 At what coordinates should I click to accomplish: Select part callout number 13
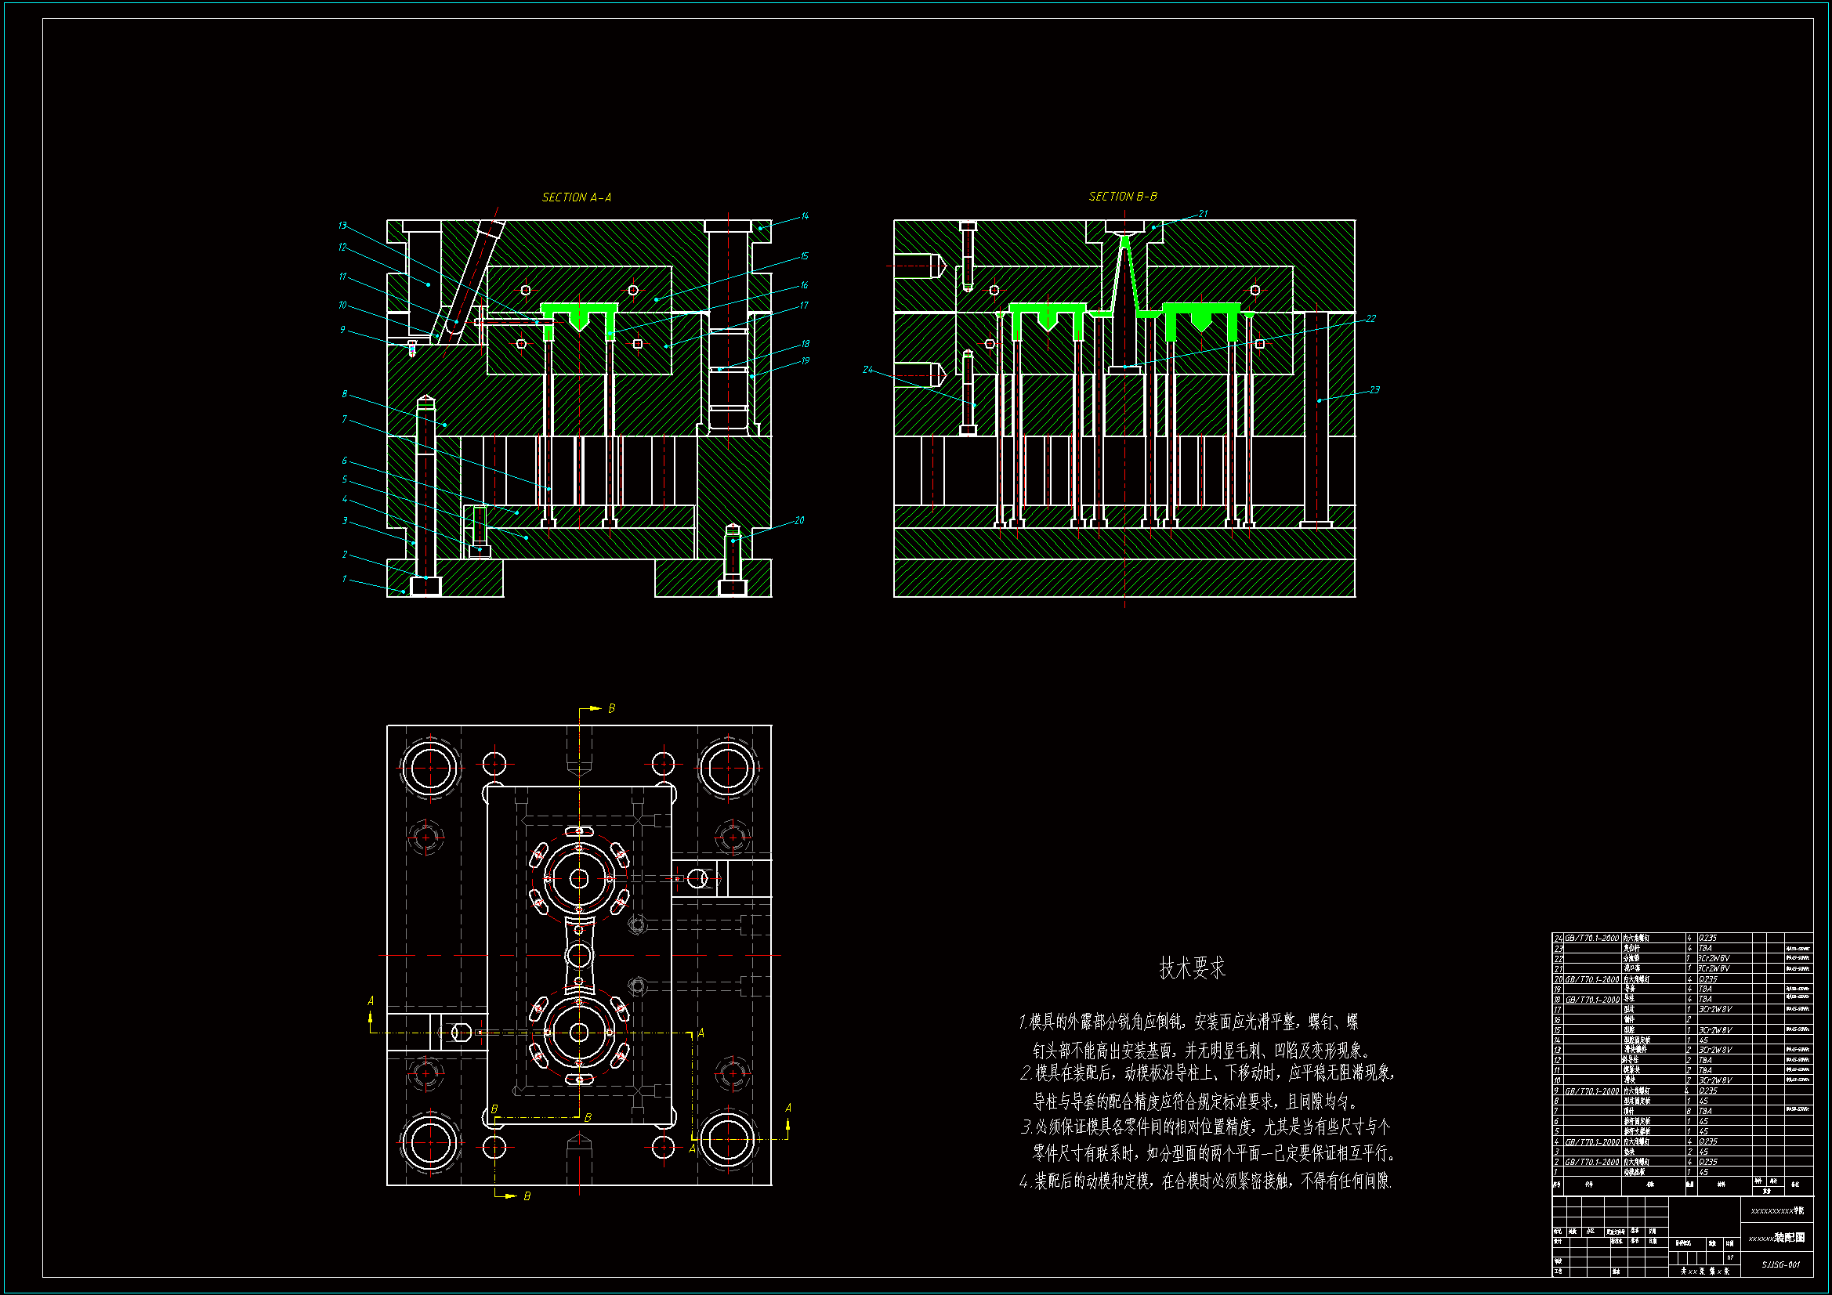[342, 226]
